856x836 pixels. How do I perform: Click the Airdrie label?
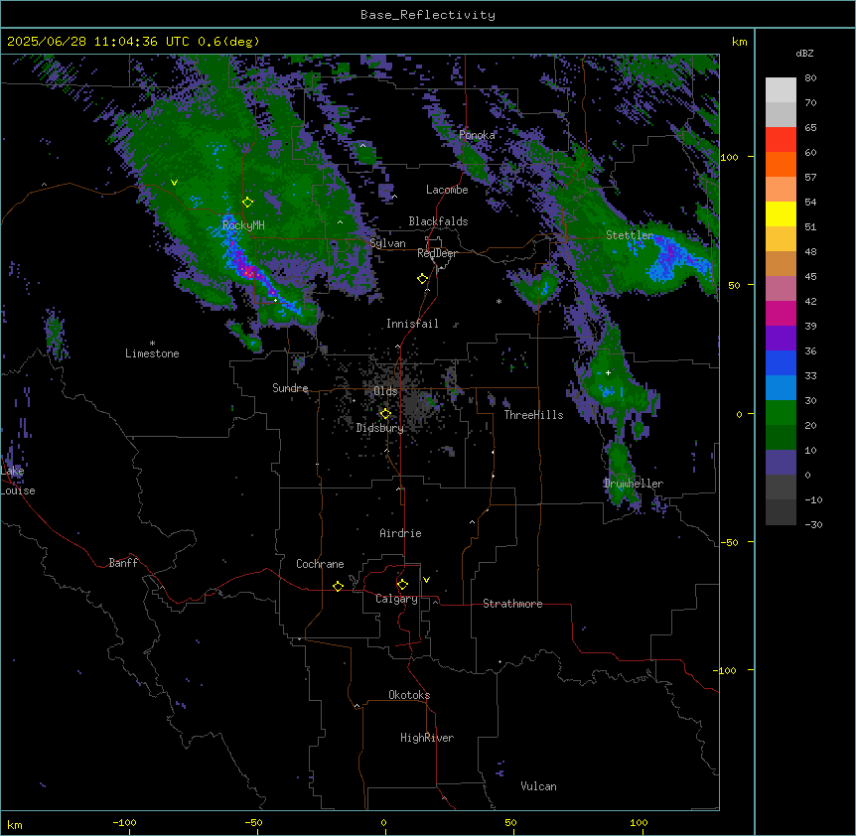coord(400,533)
